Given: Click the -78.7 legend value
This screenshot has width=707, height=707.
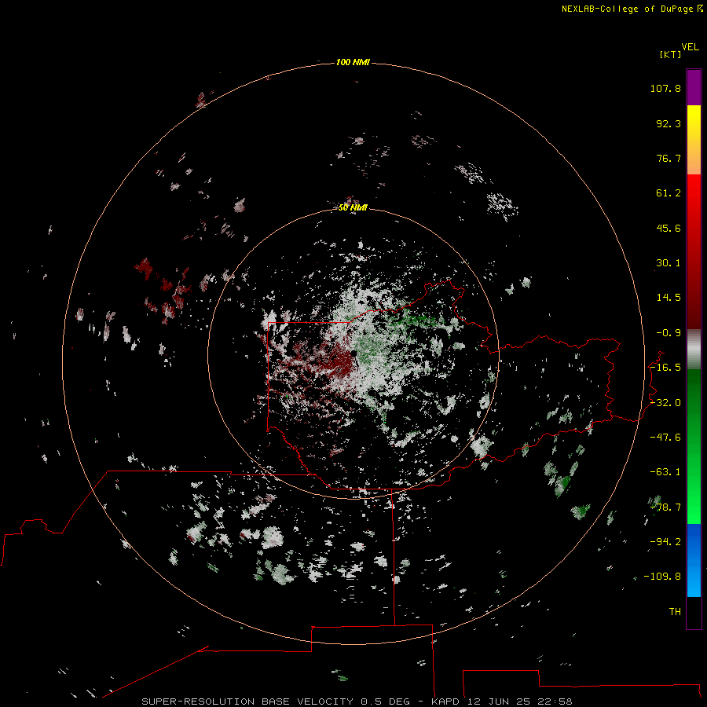Looking at the screenshot, I should (x=665, y=507).
